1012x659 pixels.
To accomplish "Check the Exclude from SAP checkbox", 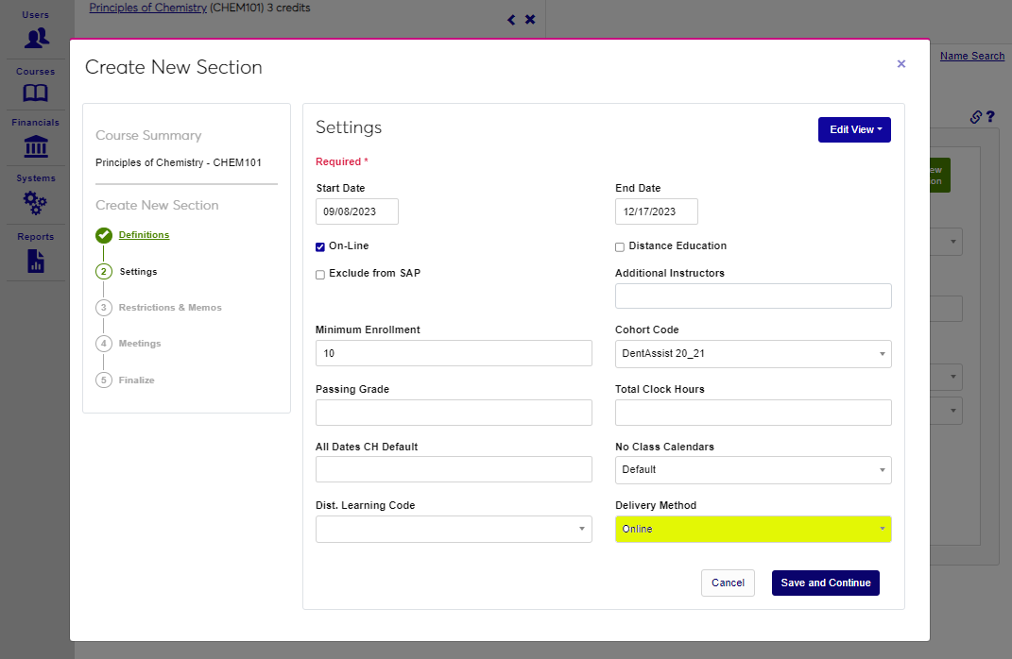I will pos(320,275).
